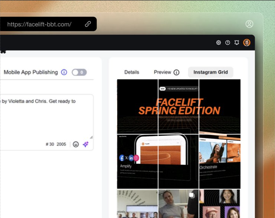Open the Orchestrate grid tile
This screenshot has width=275, height=218.
tap(220, 162)
